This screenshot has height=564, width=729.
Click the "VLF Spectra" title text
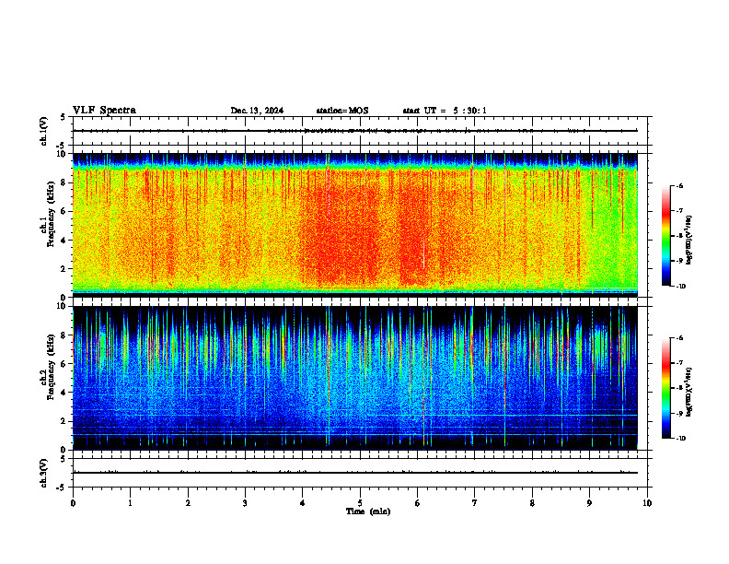pyautogui.click(x=104, y=111)
